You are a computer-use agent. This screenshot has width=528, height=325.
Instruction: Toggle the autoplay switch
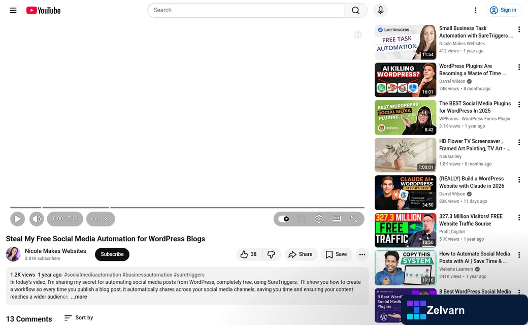[284, 219]
